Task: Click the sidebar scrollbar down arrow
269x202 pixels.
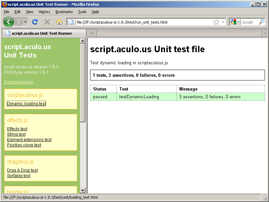Action: (82, 190)
